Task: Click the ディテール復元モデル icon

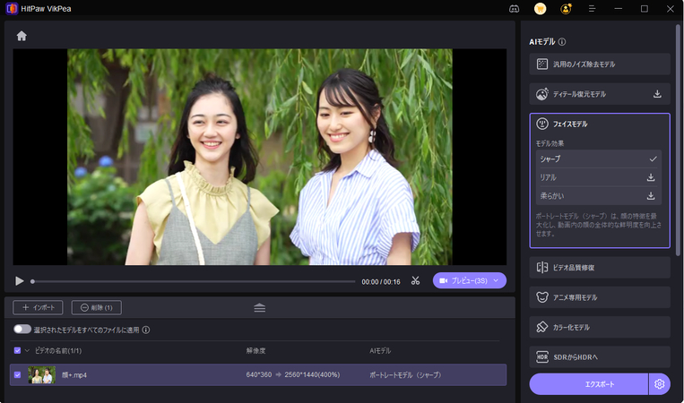Action: 541,94
